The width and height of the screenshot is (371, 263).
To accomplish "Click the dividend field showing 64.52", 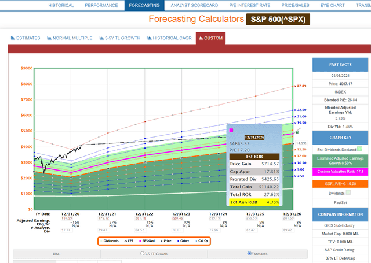I will (x=140, y=230).
